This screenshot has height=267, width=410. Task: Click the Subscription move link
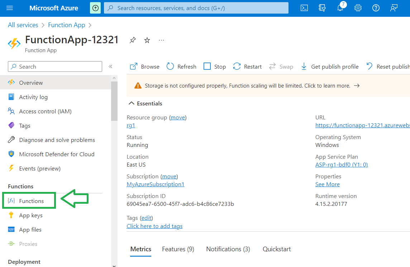coord(169,177)
